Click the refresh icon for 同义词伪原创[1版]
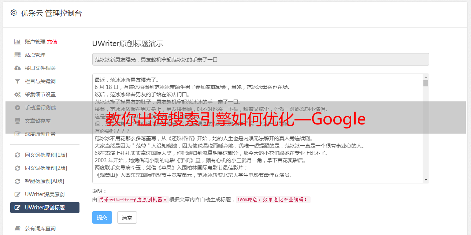This screenshot has height=235, width=471. click(17, 155)
